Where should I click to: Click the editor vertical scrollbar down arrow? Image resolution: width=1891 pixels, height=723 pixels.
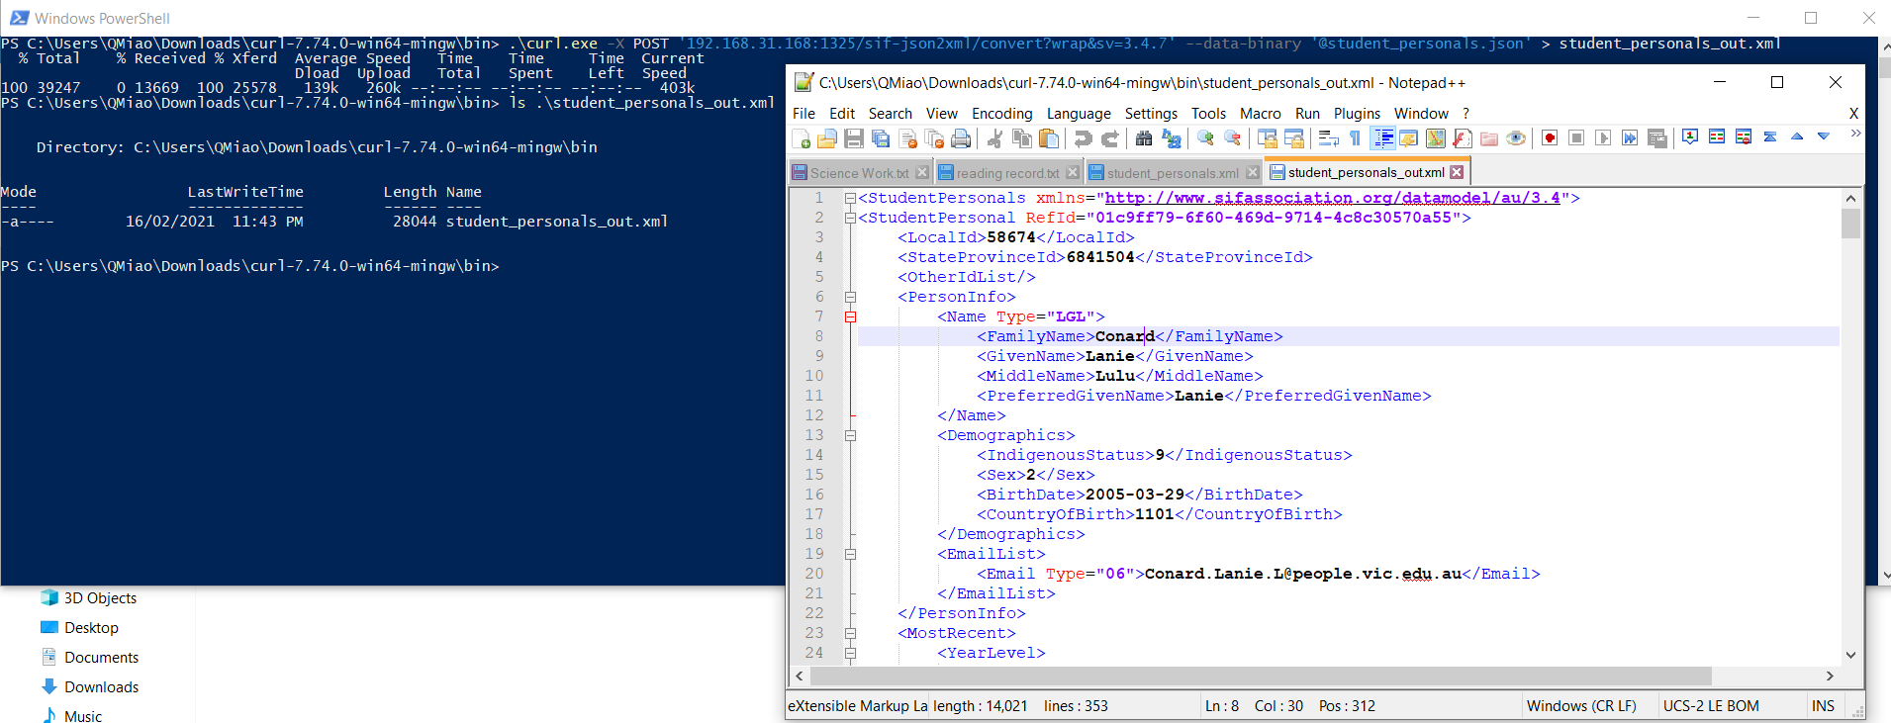(x=1850, y=655)
